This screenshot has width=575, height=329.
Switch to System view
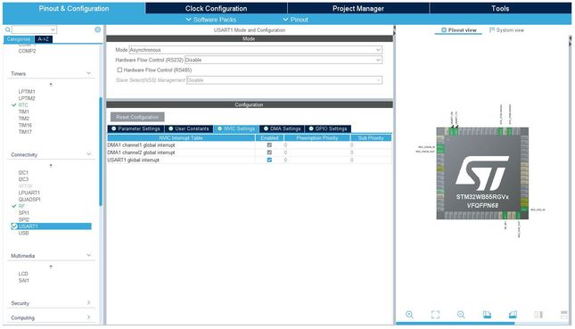pyautogui.click(x=506, y=30)
